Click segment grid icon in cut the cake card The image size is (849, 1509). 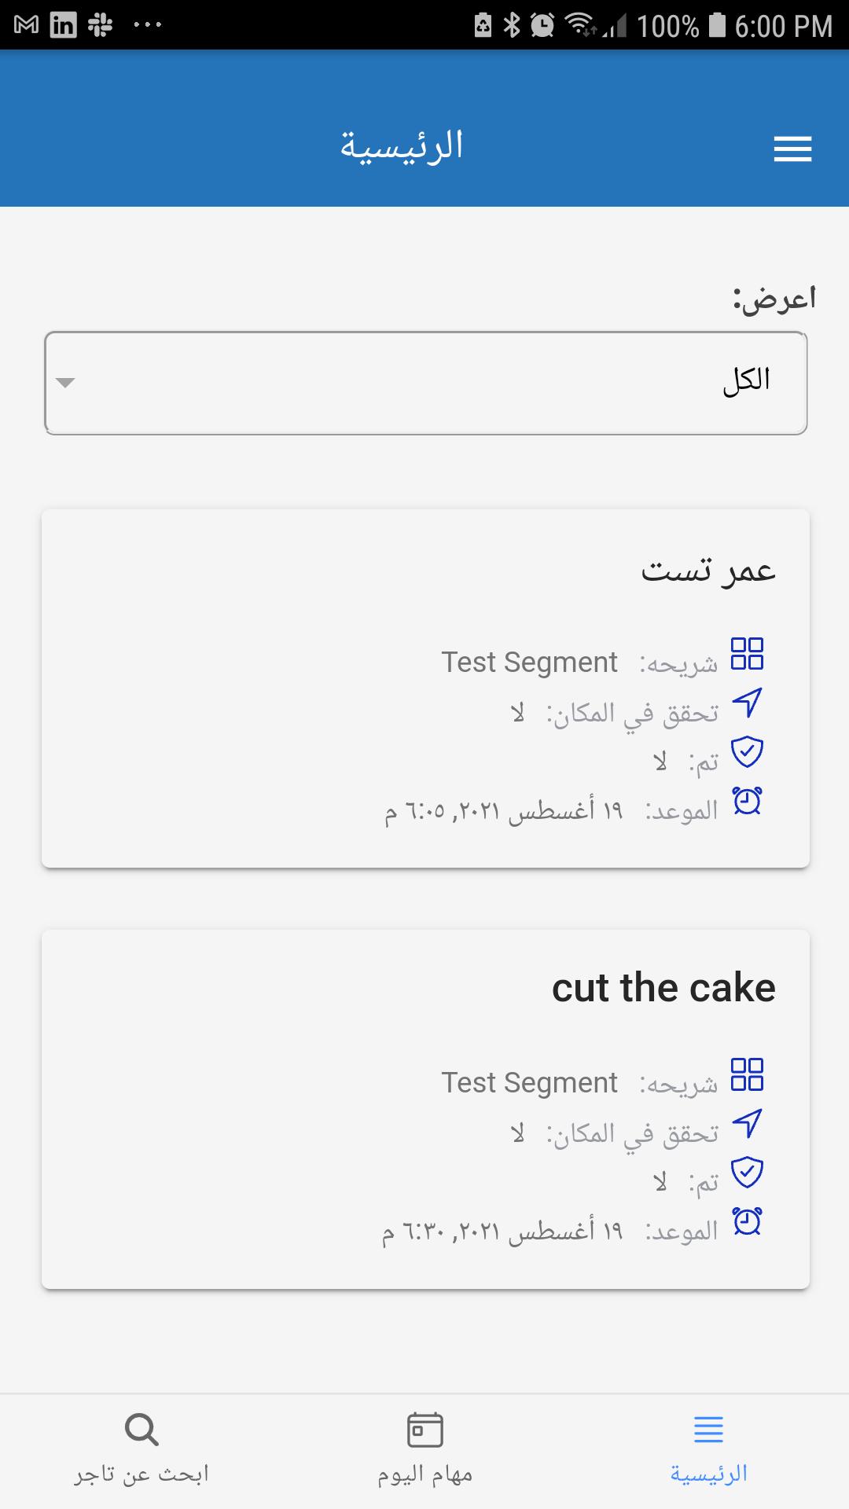click(x=747, y=1074)
